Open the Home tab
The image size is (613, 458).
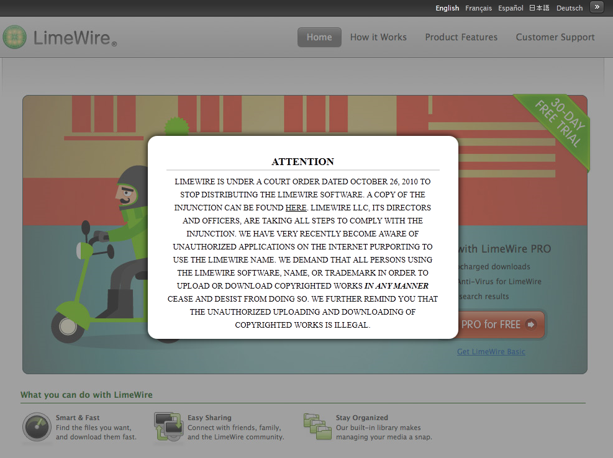[x=319, y=37]
